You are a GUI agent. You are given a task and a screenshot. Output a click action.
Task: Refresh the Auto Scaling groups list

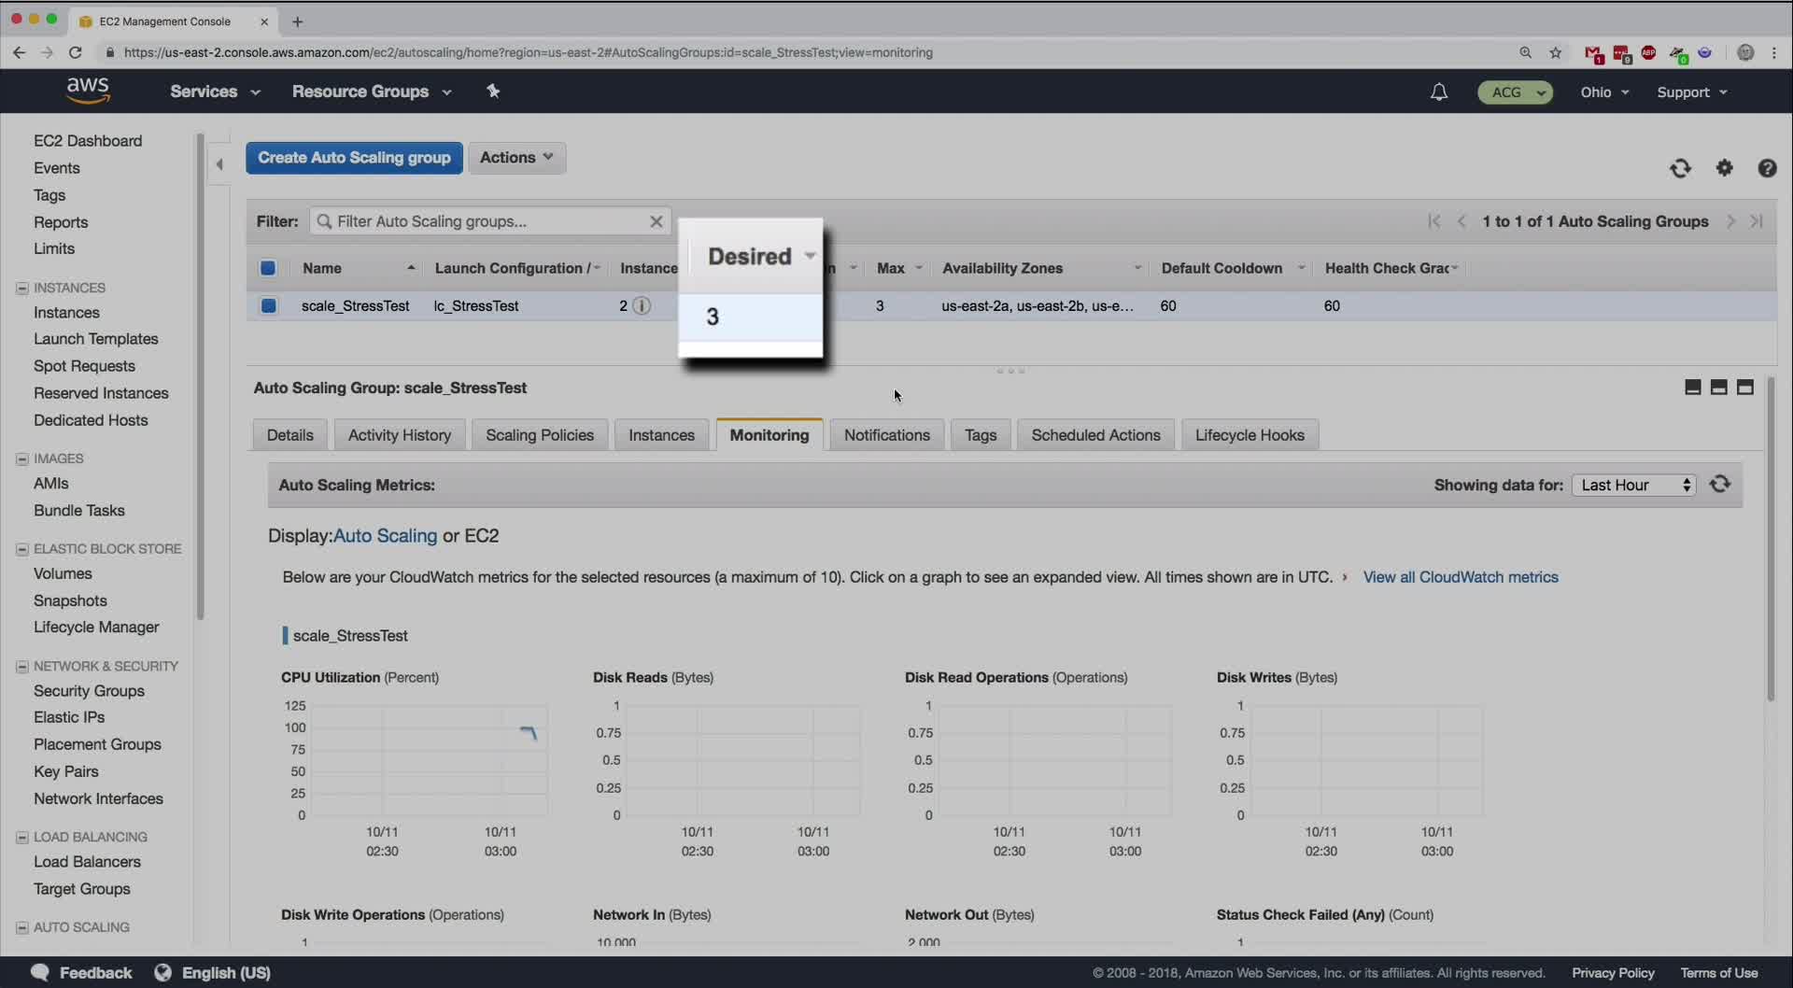(1680, 168)
